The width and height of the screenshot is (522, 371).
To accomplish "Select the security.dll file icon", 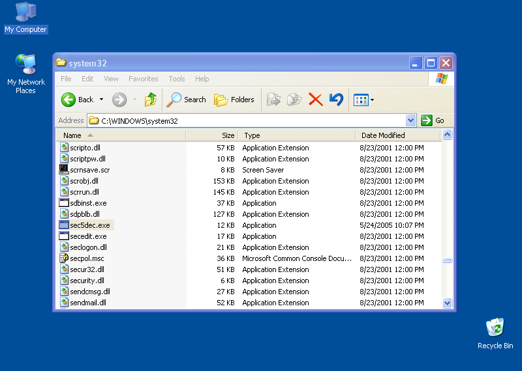I will 64,281.
